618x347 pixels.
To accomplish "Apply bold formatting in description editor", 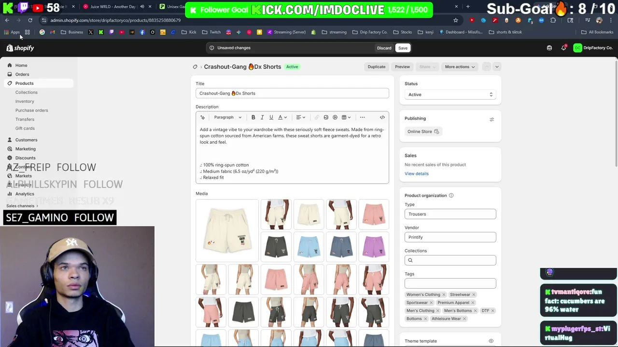I will pos(253,117).
